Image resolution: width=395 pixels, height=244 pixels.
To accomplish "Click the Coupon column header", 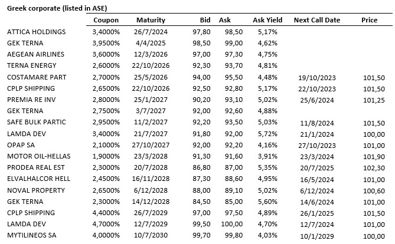I will 106,20.
